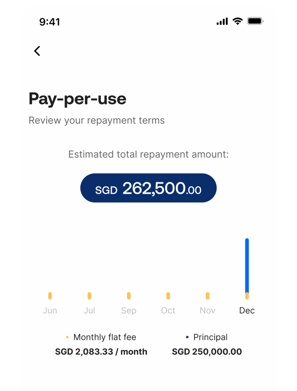Tap the 9:41 clock in status bar
This screenshot has height=391, width=297.
[x=50, y=22]
